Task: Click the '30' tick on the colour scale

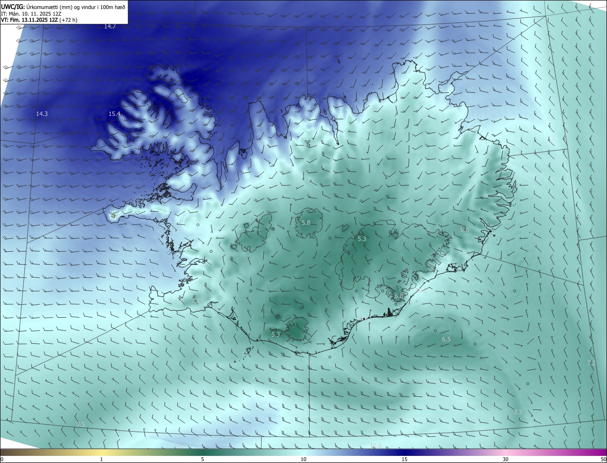Action: coord(506,459)
